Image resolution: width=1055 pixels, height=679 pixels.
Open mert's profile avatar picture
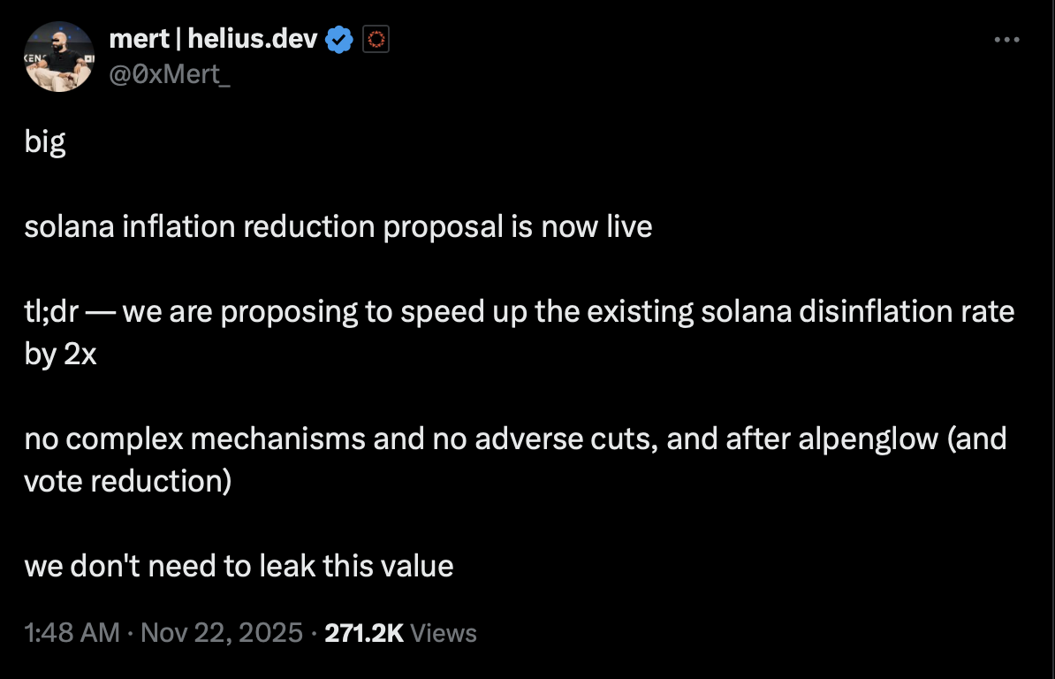tap(60, 57)
